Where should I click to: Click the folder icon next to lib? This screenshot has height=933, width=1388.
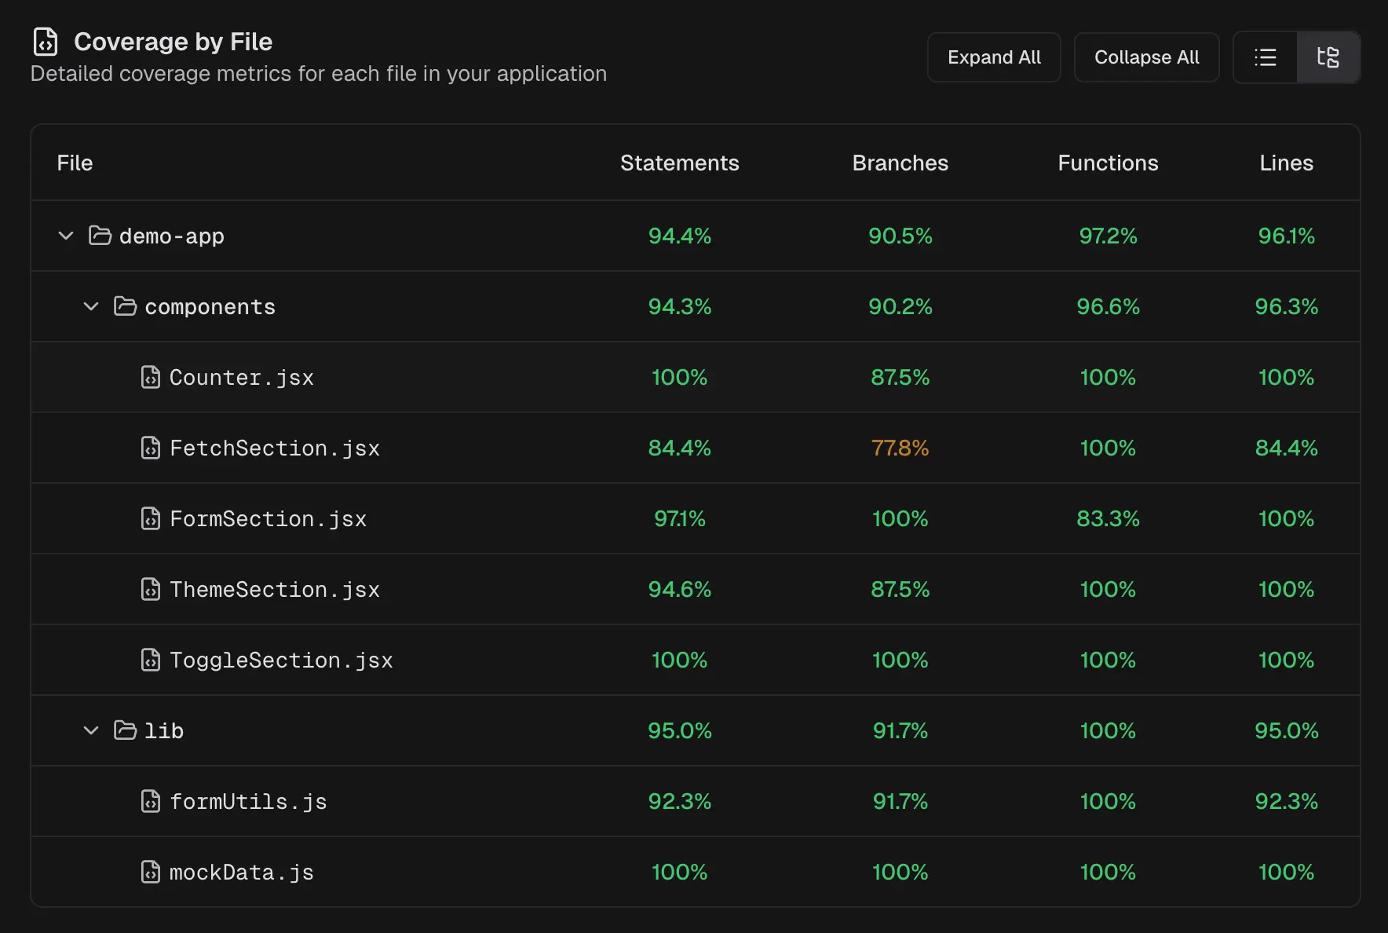coord(125,730)
